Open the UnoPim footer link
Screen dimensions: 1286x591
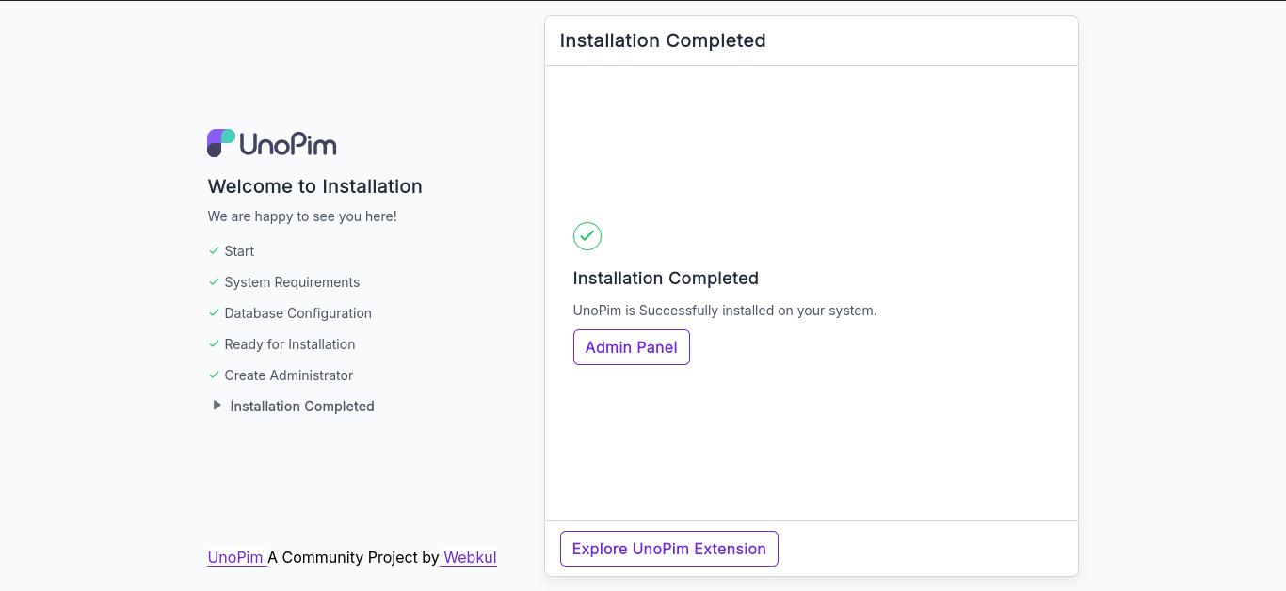coord(236,557)
